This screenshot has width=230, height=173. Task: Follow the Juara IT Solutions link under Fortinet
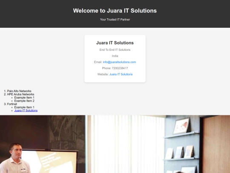(26, 111)
